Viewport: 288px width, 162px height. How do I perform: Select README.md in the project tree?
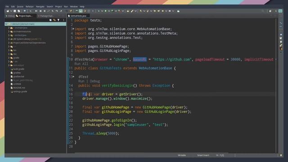[x=19, y=88]
